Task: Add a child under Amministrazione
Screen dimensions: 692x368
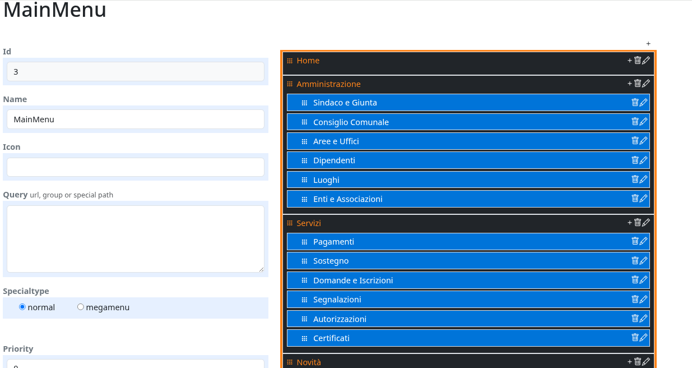Action: click(630, 83)
